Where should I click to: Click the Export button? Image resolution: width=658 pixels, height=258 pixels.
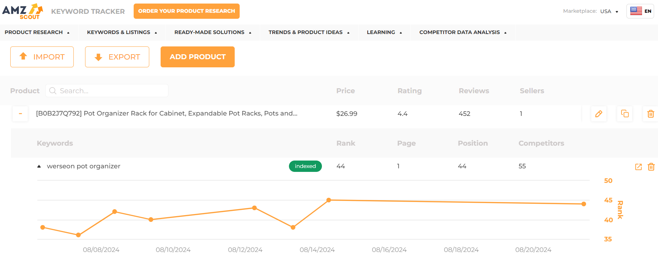(x=117, y=57)
